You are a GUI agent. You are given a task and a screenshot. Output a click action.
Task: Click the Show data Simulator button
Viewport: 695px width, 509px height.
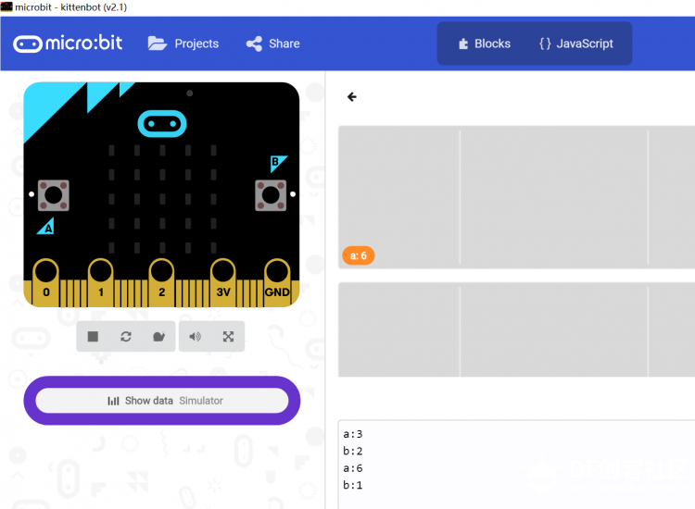162,401
